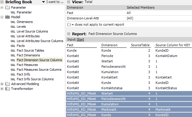Open the Fact Measures Source Columns report
The image size is (192, 117).
click(x=39, y=70)
